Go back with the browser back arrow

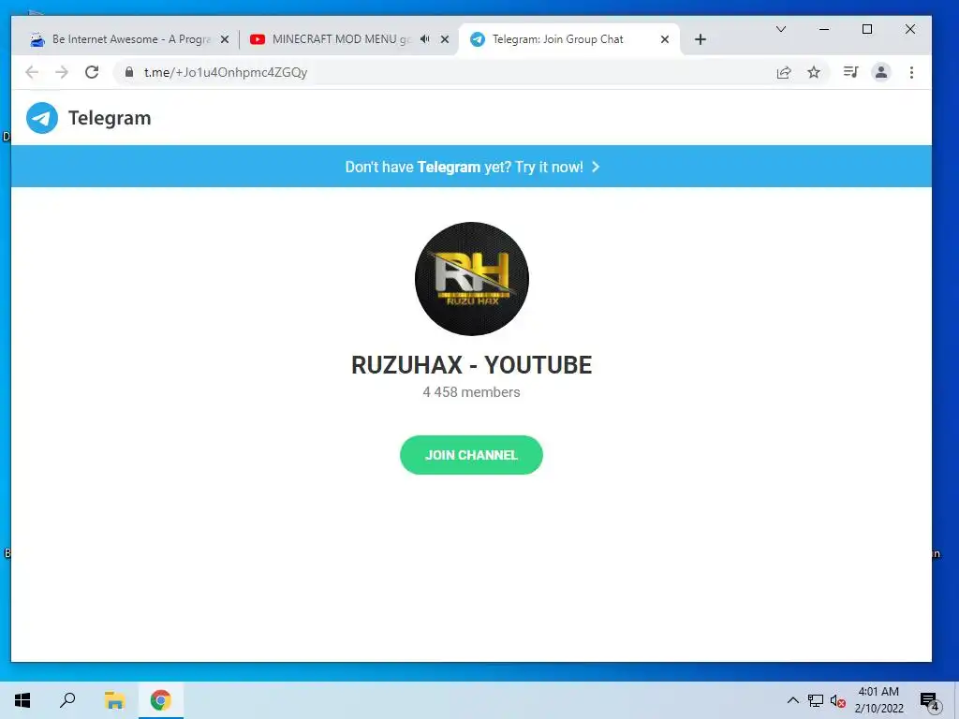point(32,72)
